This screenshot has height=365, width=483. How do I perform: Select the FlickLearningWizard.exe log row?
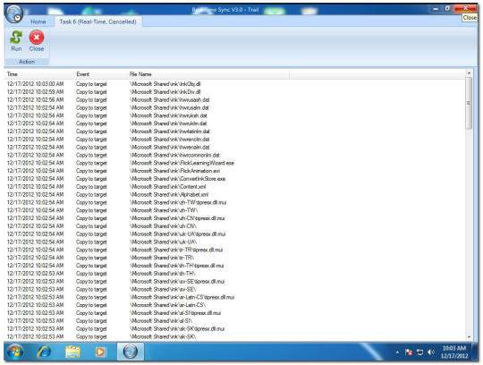click(235, 163)
